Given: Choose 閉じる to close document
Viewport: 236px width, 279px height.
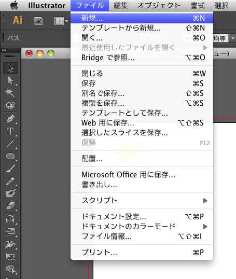Looking at the screenshot, I should coord(142,73).
